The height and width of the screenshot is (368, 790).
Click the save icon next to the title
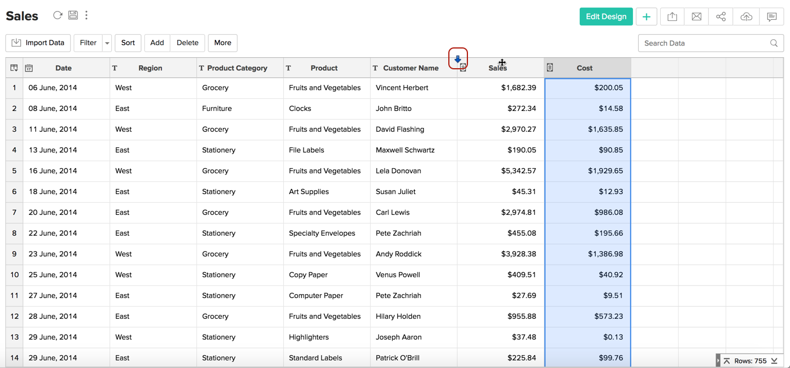[x=73, y=16]
